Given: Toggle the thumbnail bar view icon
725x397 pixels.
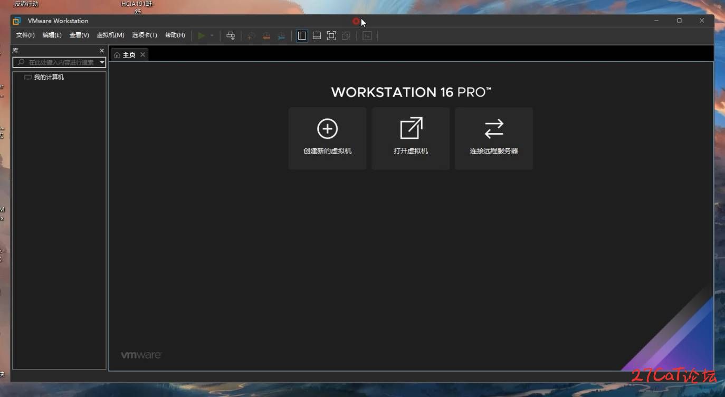Looking at the screenshot, I should (x=317, y=36).
